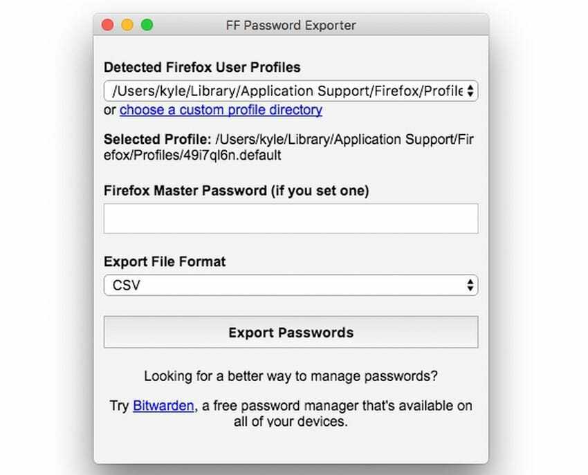Maximize window with the green button
The width and height of the screenshot is (588, 475).
[x=147, y=25]
